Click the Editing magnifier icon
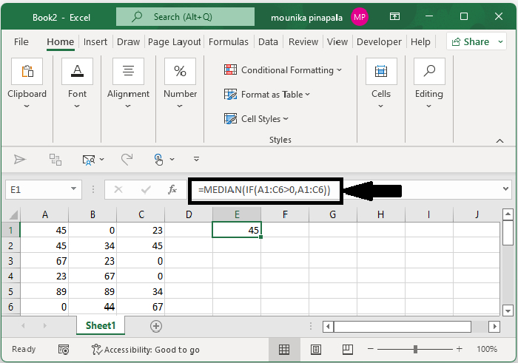 tap(428, 71)
